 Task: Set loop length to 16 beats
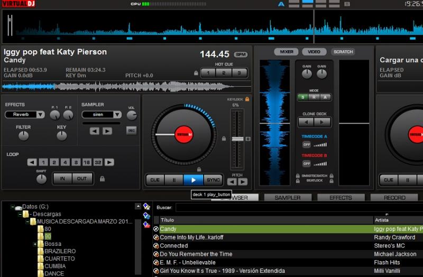[87, 162]
